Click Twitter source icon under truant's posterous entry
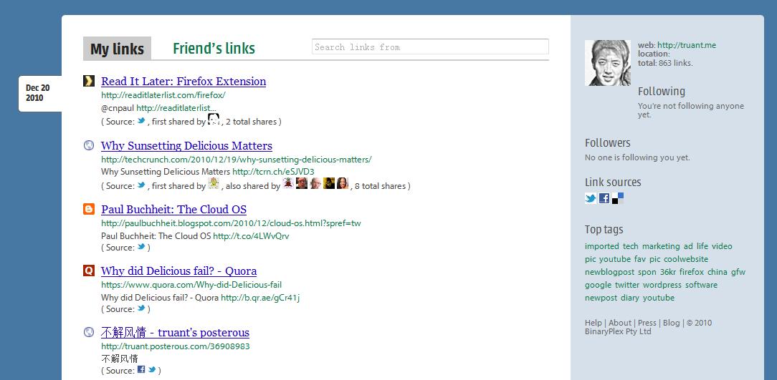 [x=152, y=369]
